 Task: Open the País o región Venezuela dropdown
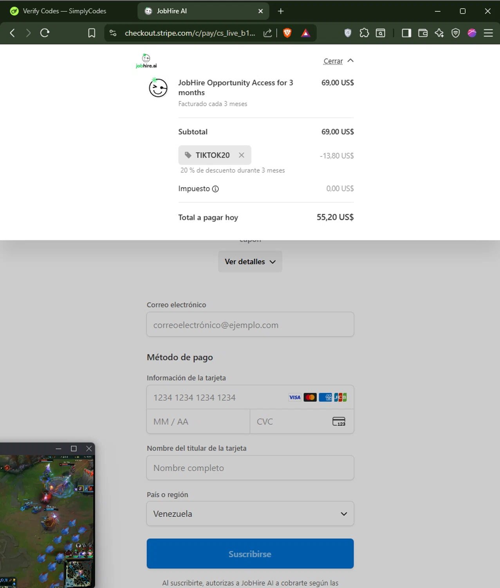click(x=250, y=514)
